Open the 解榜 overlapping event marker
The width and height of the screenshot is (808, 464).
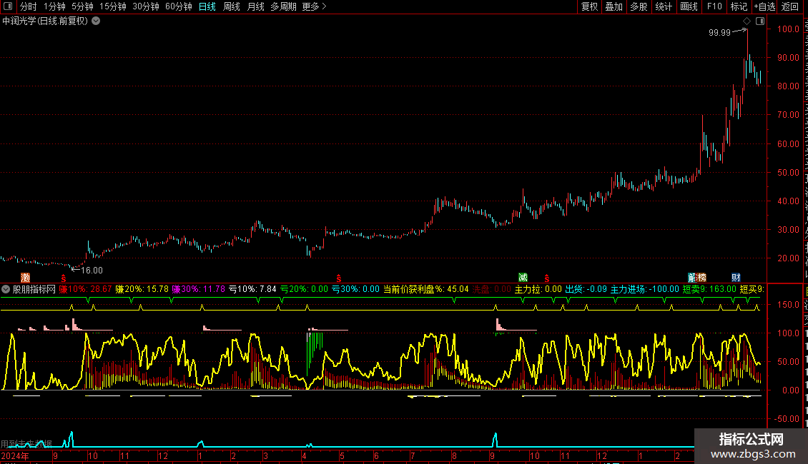point(697,278)
